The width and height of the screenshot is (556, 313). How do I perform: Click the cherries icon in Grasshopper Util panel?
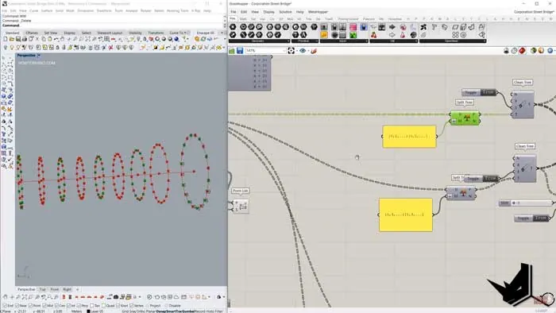click(374, 35)
